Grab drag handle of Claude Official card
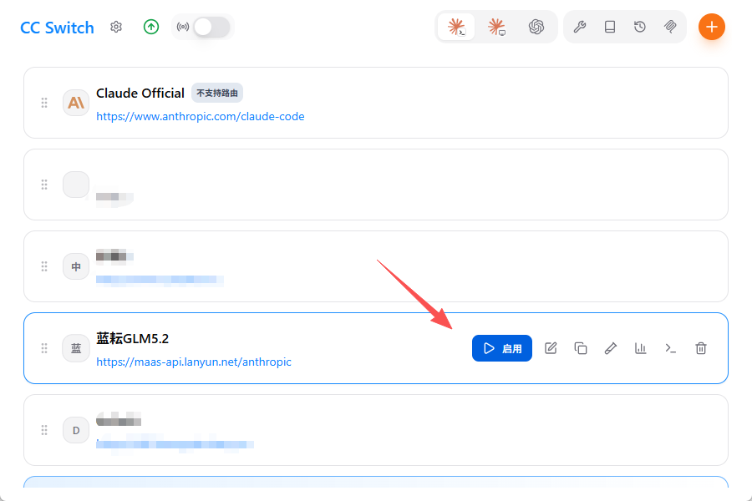Image resolution: width=752 pixels, height=501 pixels. [x=44, y=103]
